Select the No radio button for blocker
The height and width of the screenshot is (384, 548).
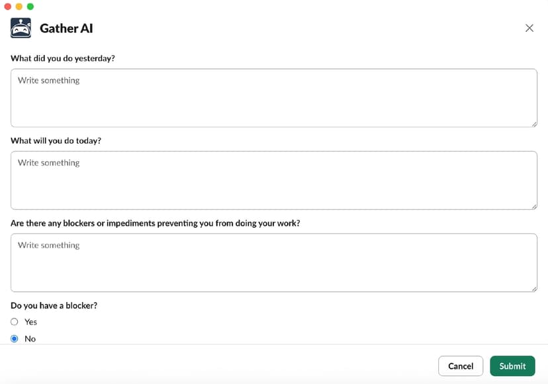tap(15, 338)
